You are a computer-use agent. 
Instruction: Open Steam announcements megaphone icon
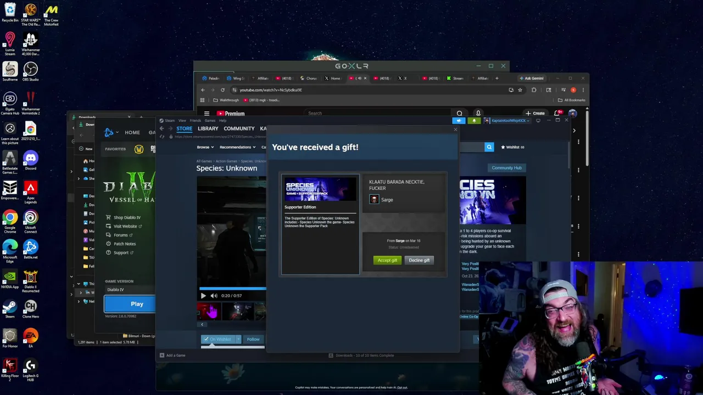click(459, 121)
